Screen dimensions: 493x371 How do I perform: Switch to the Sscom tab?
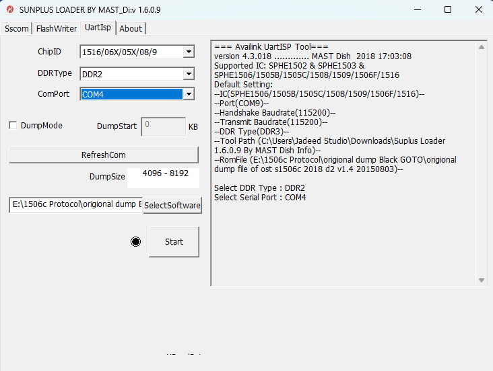(x=16, y=28)
